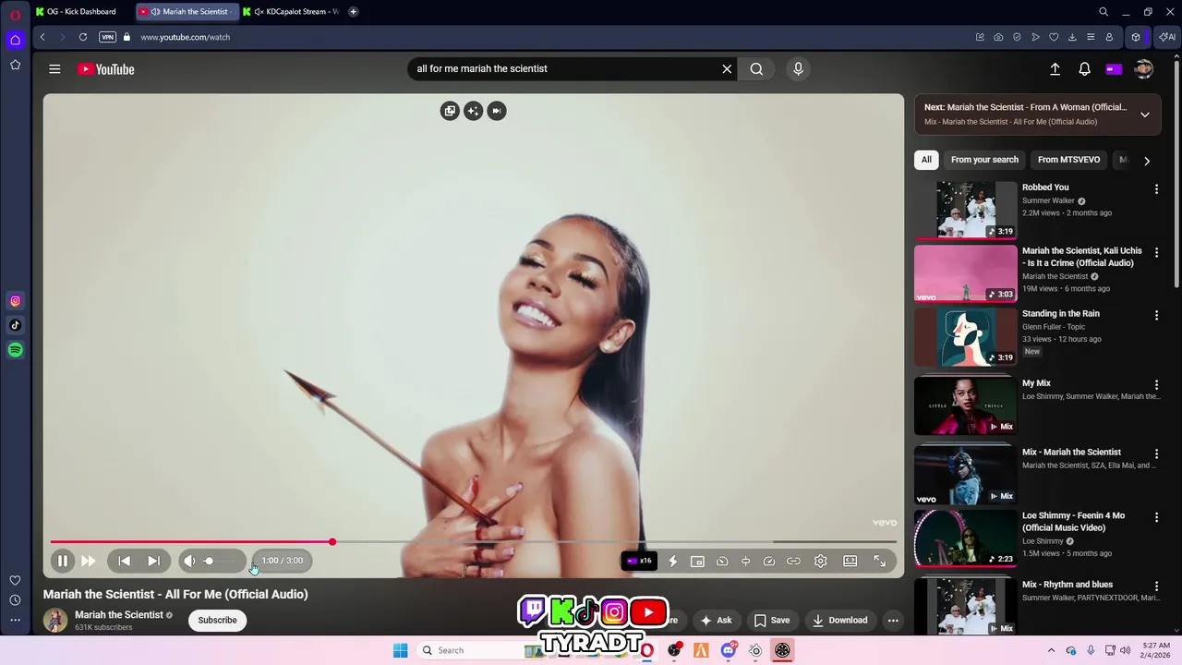Open YouTube notifications bell

pyautogui.click(x=1084, y=69)
